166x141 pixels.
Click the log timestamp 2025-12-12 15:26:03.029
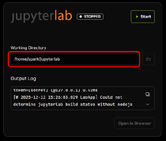(x=49, y=97)
